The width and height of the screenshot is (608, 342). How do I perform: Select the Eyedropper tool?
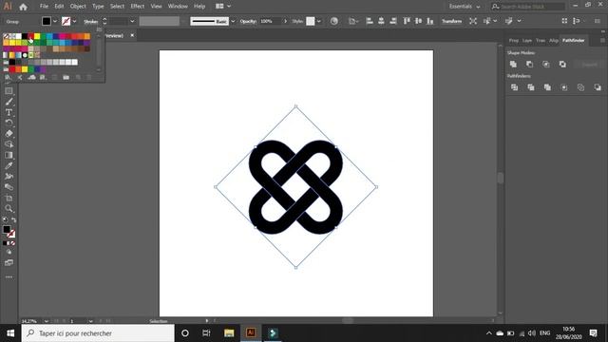(9, 165)
